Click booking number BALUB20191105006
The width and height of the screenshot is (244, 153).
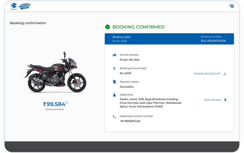(213, 41)
